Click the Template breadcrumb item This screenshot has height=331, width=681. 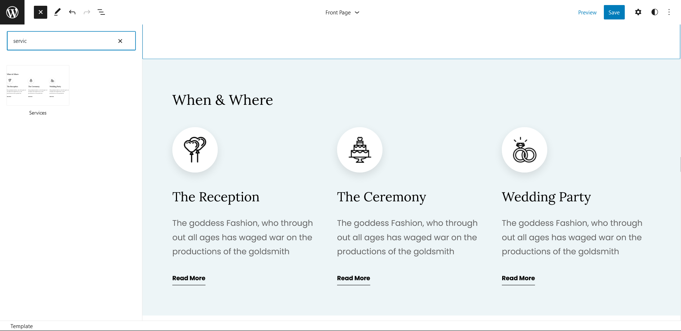click(x=22, y=326)
